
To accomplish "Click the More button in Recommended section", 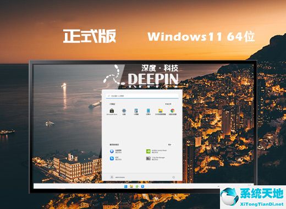I will [170, 145].
